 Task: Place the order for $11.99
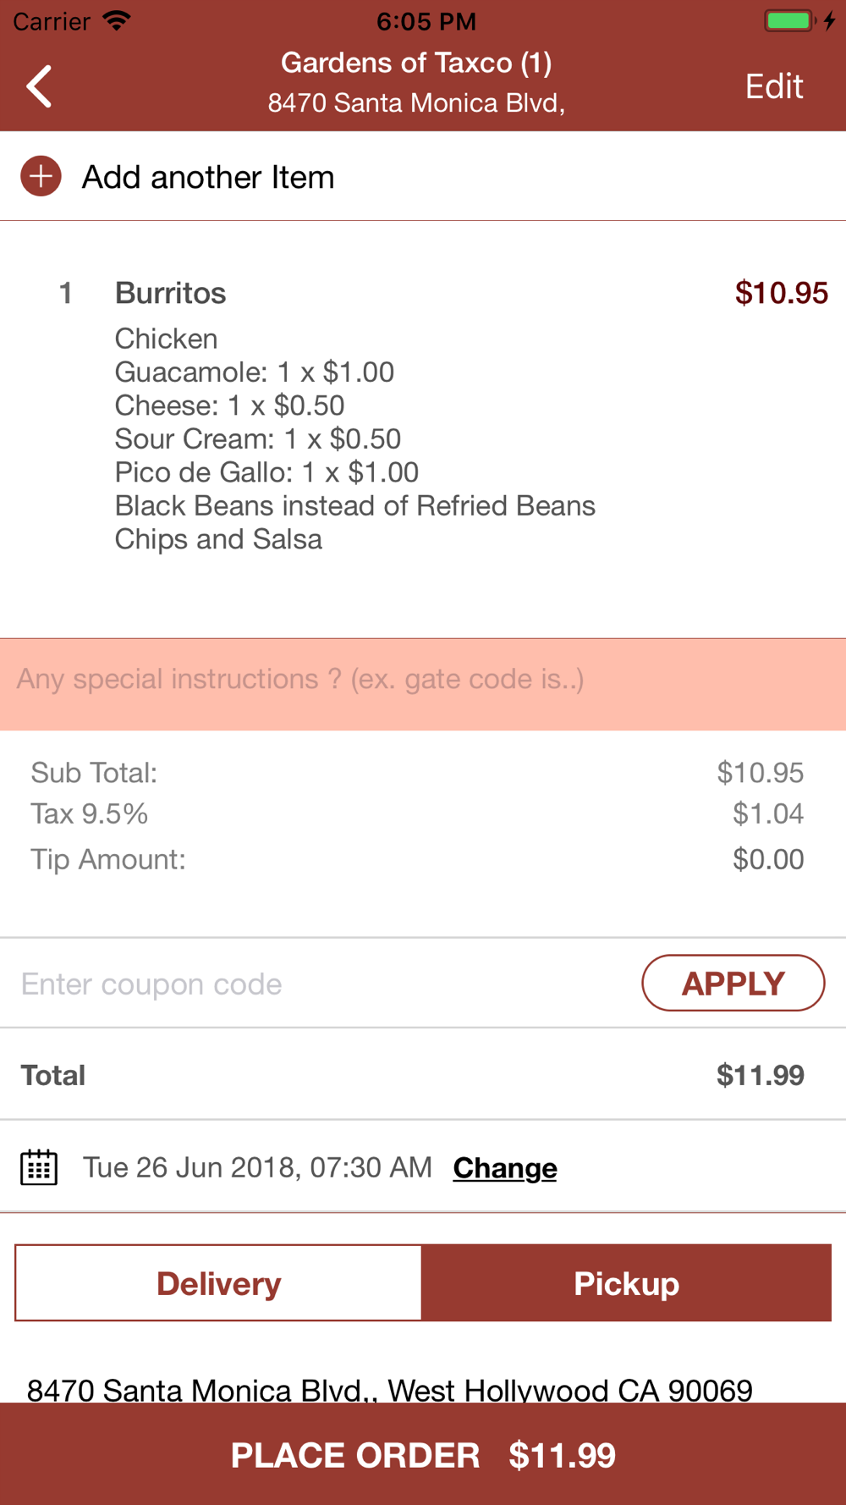pos(423,1454)
